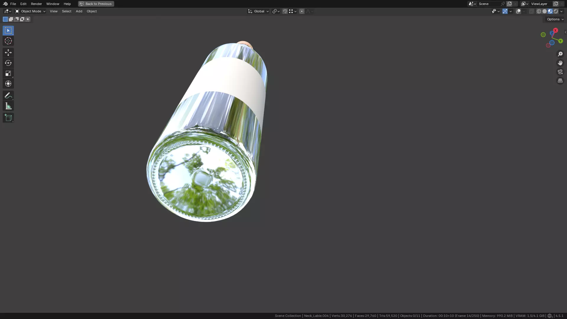Open Global transform orientation dropdown
The width and height of the screenshot is (567, 319).
(x=258, y=11)
